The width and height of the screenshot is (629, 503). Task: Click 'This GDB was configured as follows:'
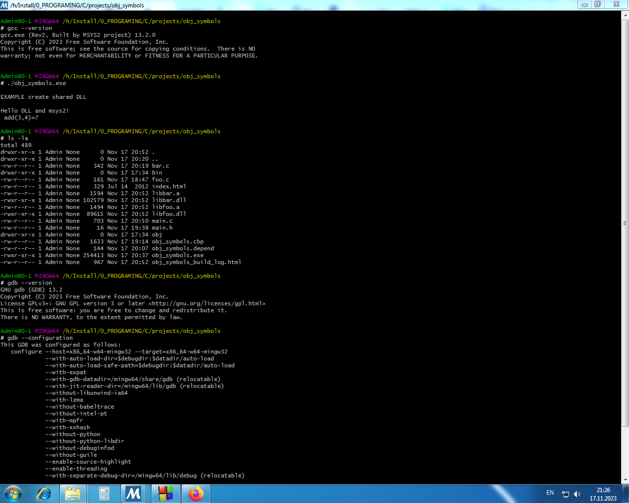[60, 345]
